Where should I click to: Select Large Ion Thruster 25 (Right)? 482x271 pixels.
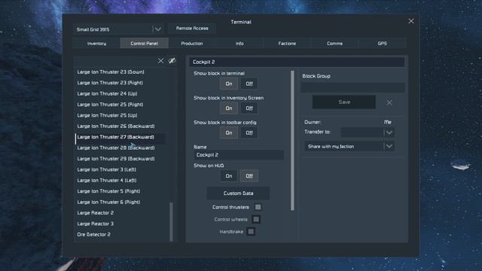(x=110, y=105)
